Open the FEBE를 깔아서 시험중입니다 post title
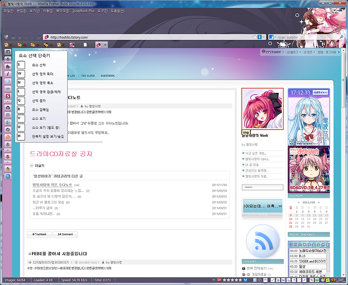 pos(59,254)
